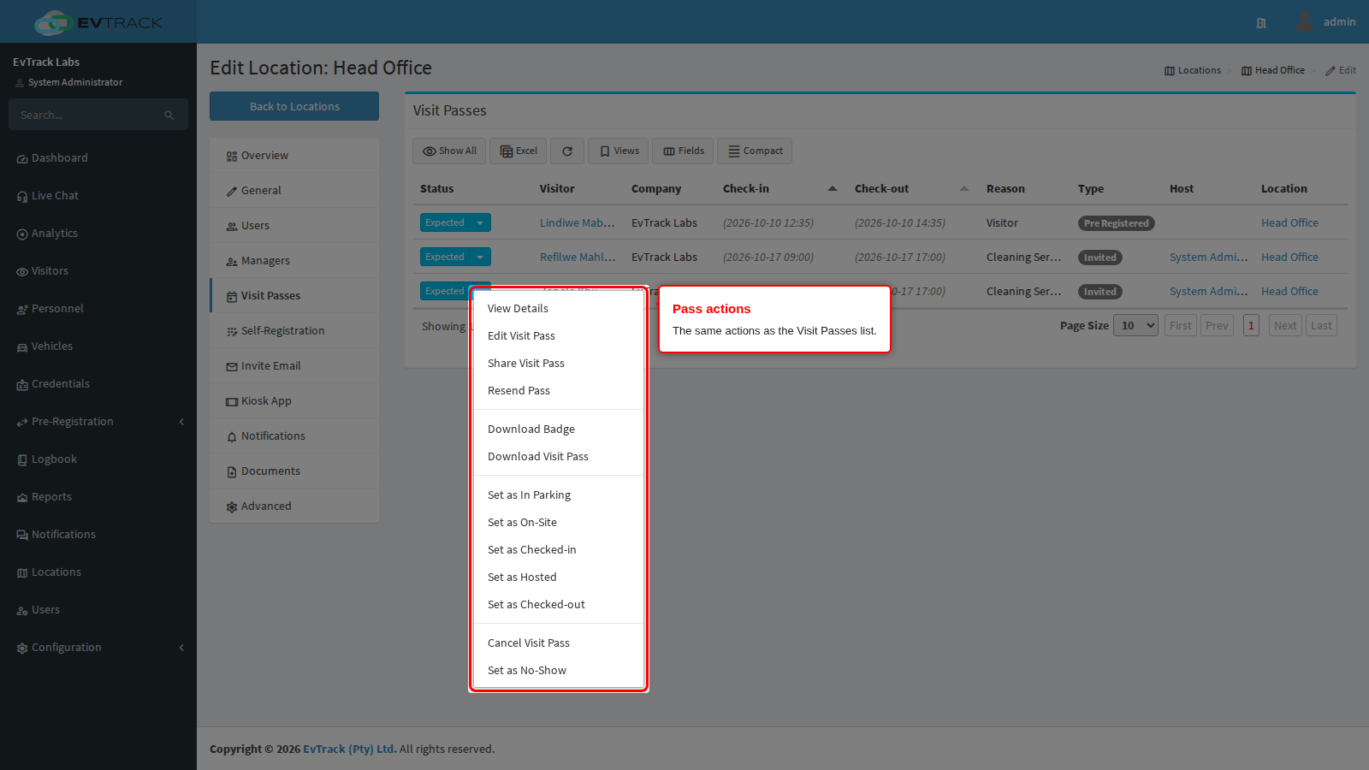This screenshot has height=770, width=1369.
Task: Open status dropdown for Lindiwe's pass
Action: (x=480, y=223)
